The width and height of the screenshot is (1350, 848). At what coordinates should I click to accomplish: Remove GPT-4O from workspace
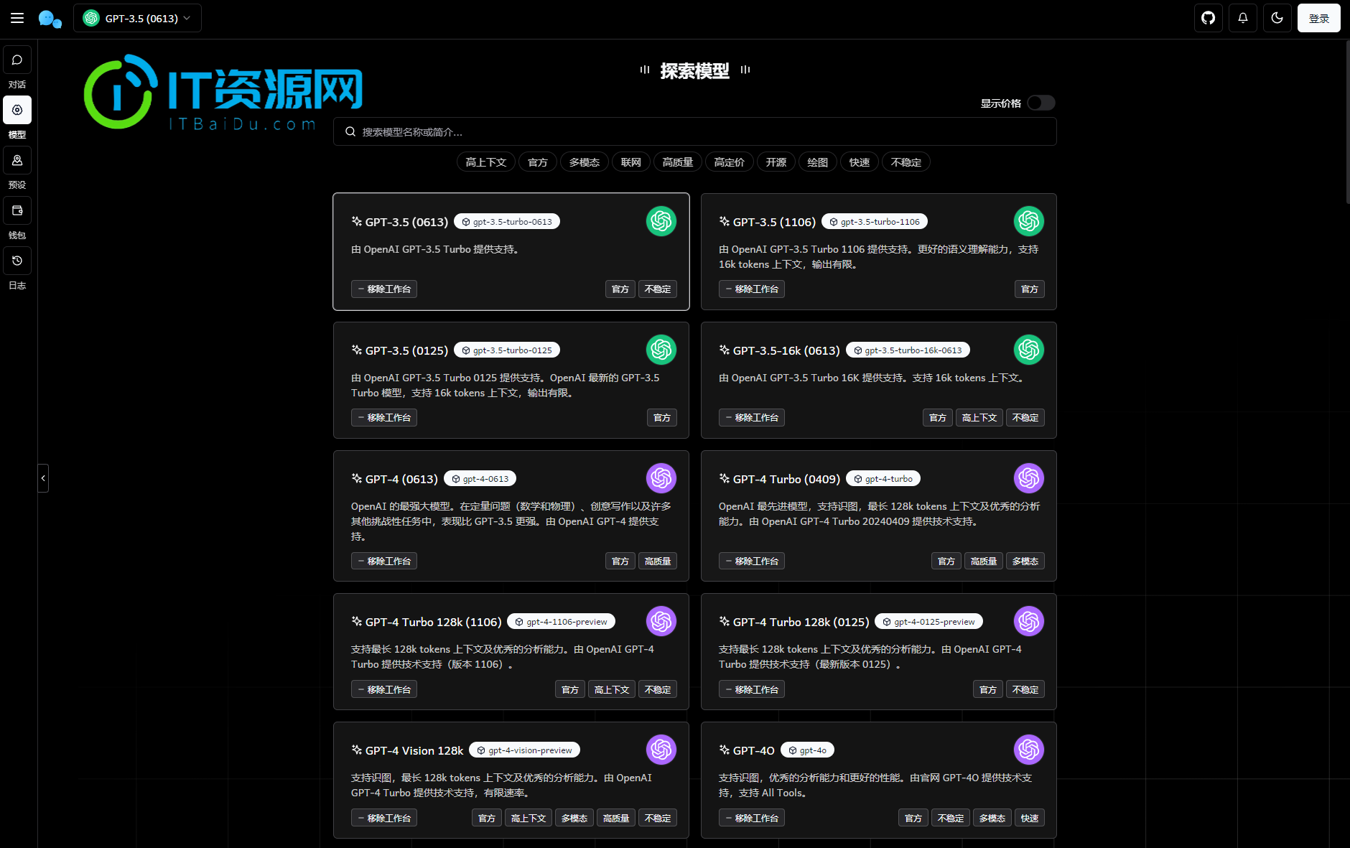(752, 819)
